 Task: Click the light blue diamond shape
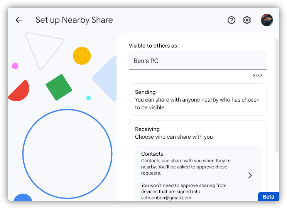106,78
